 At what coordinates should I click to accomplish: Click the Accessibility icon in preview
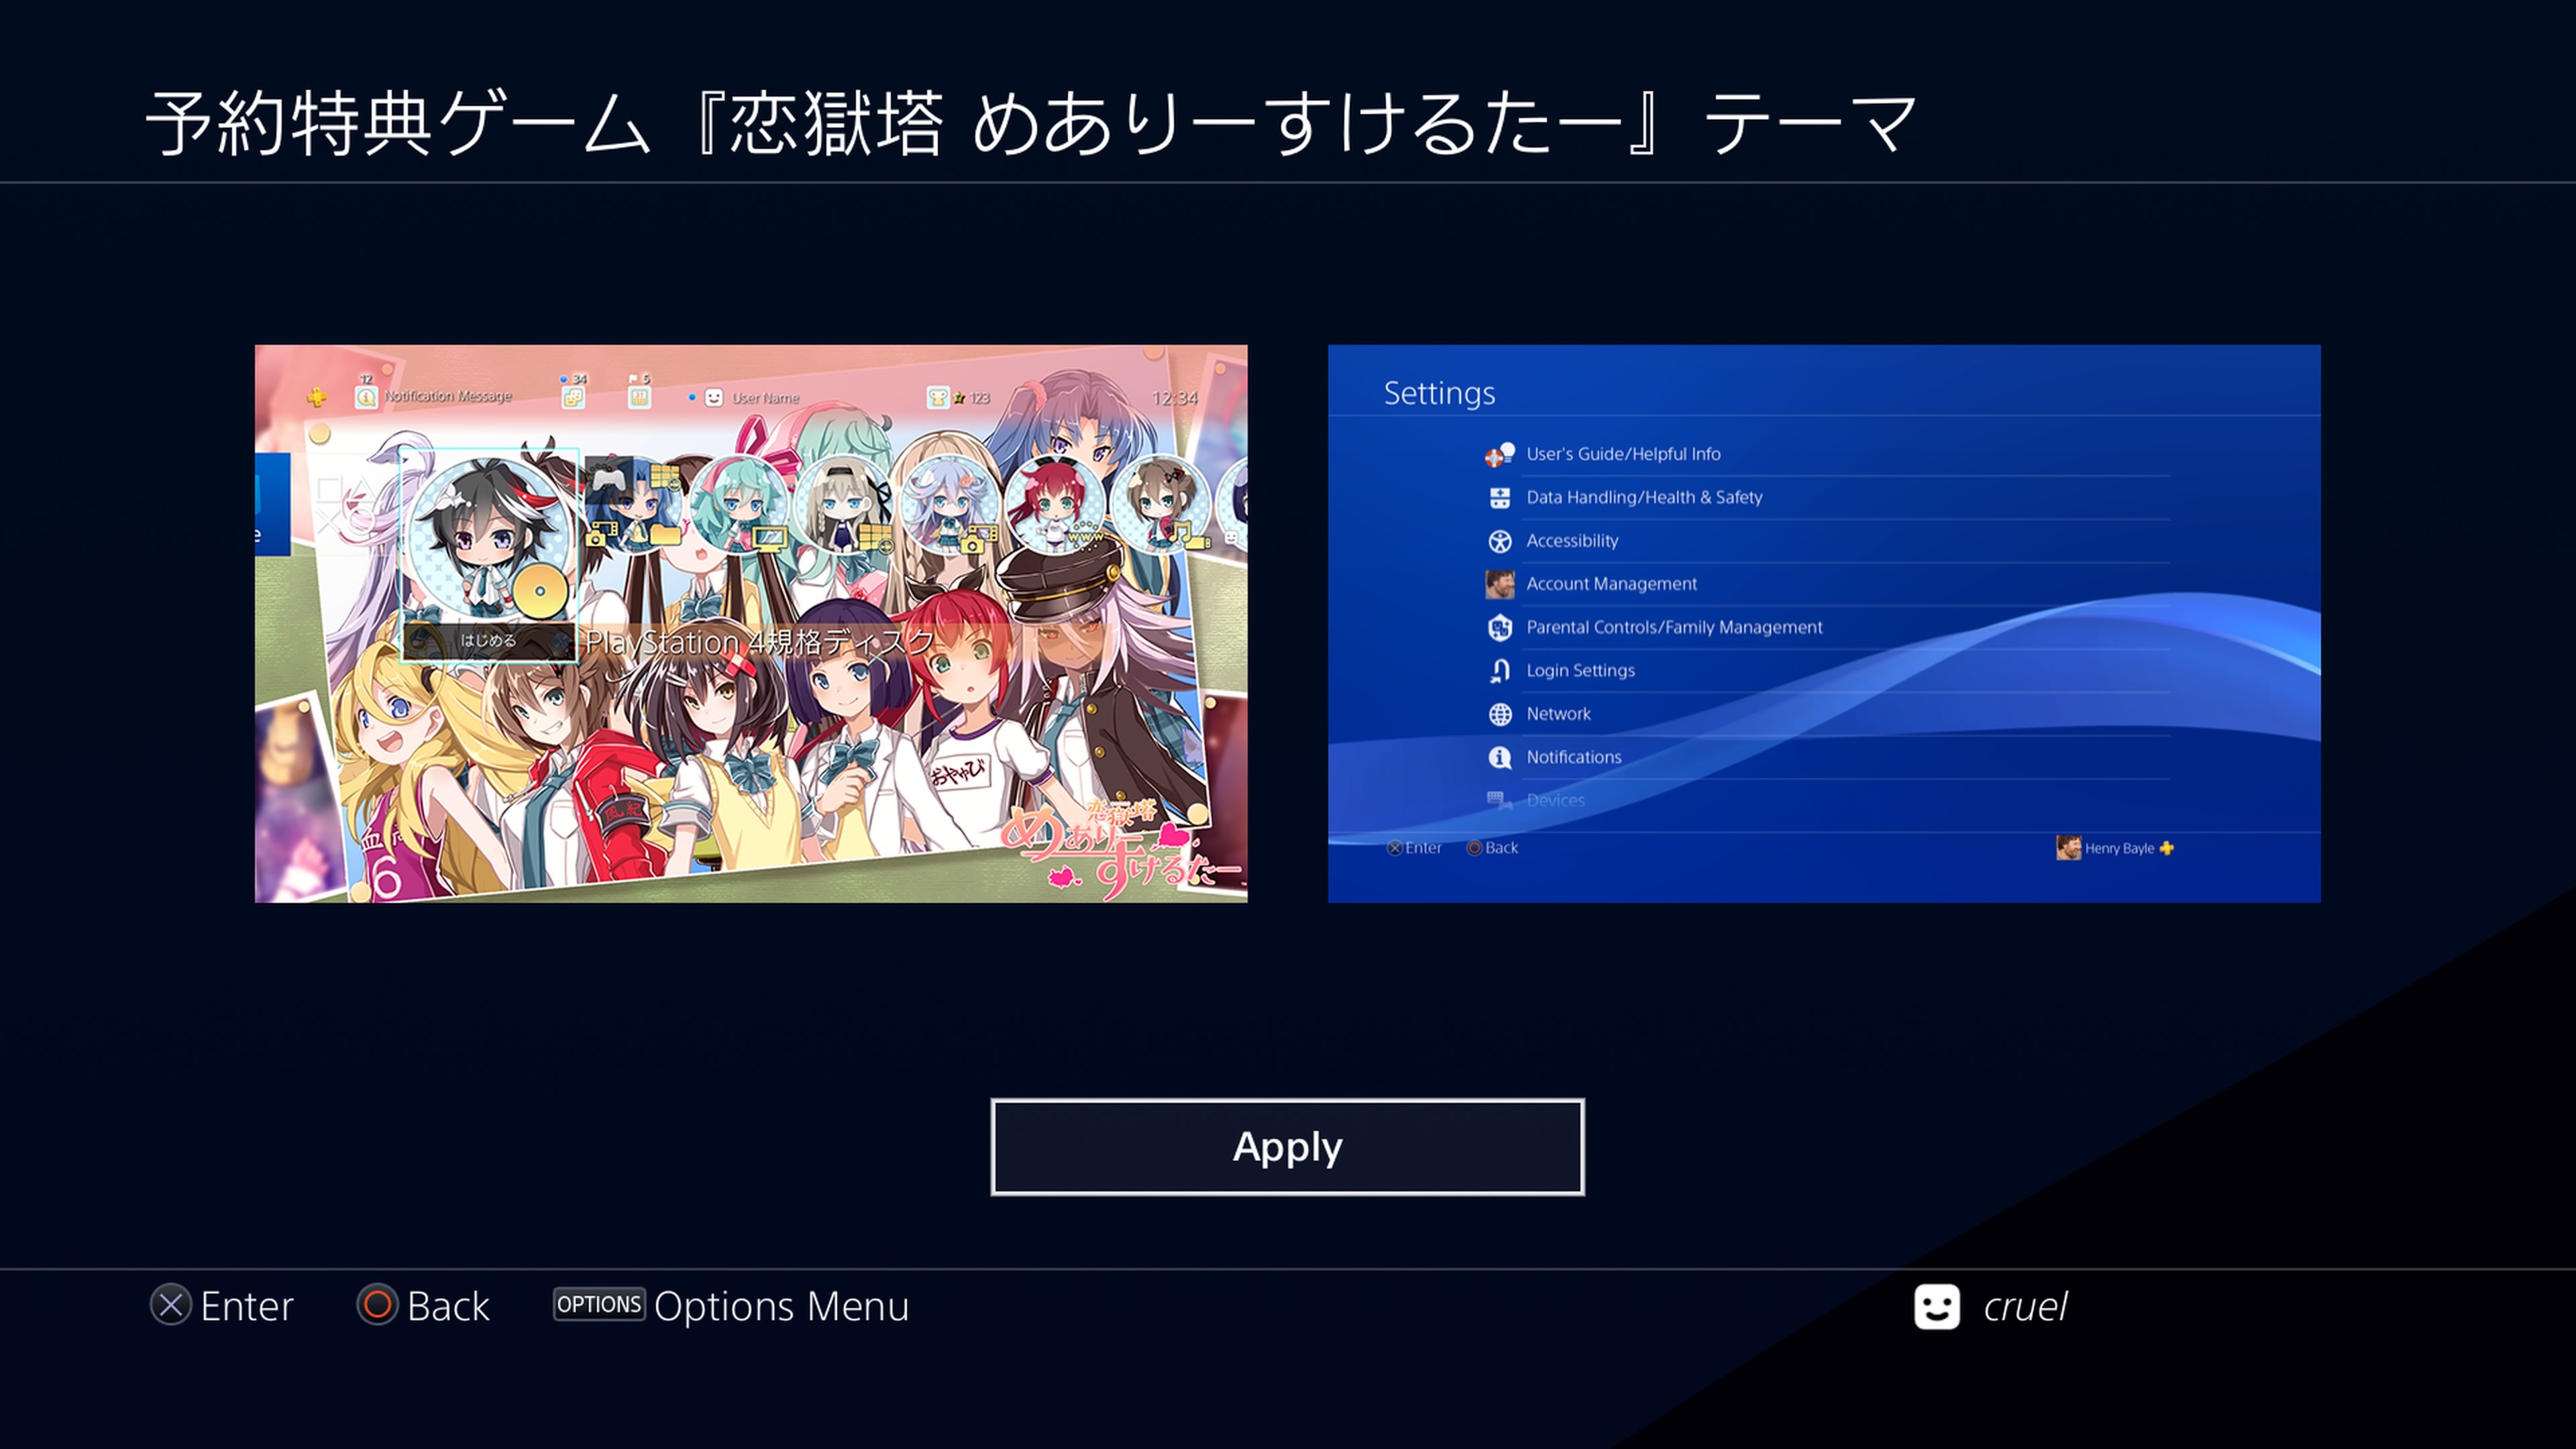coord(1499,541)
